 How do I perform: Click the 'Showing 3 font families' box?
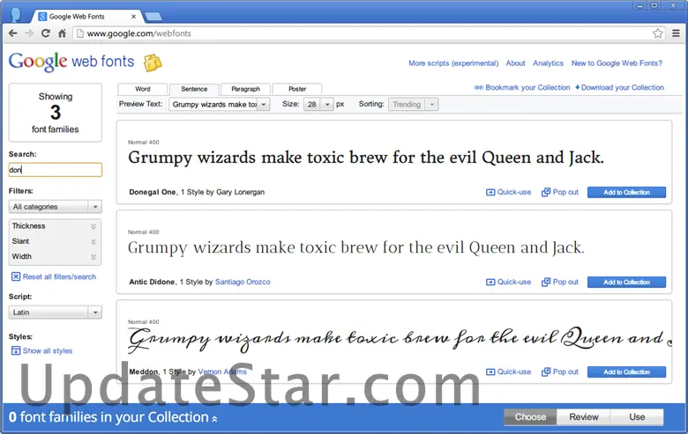(x=56, y=113)
